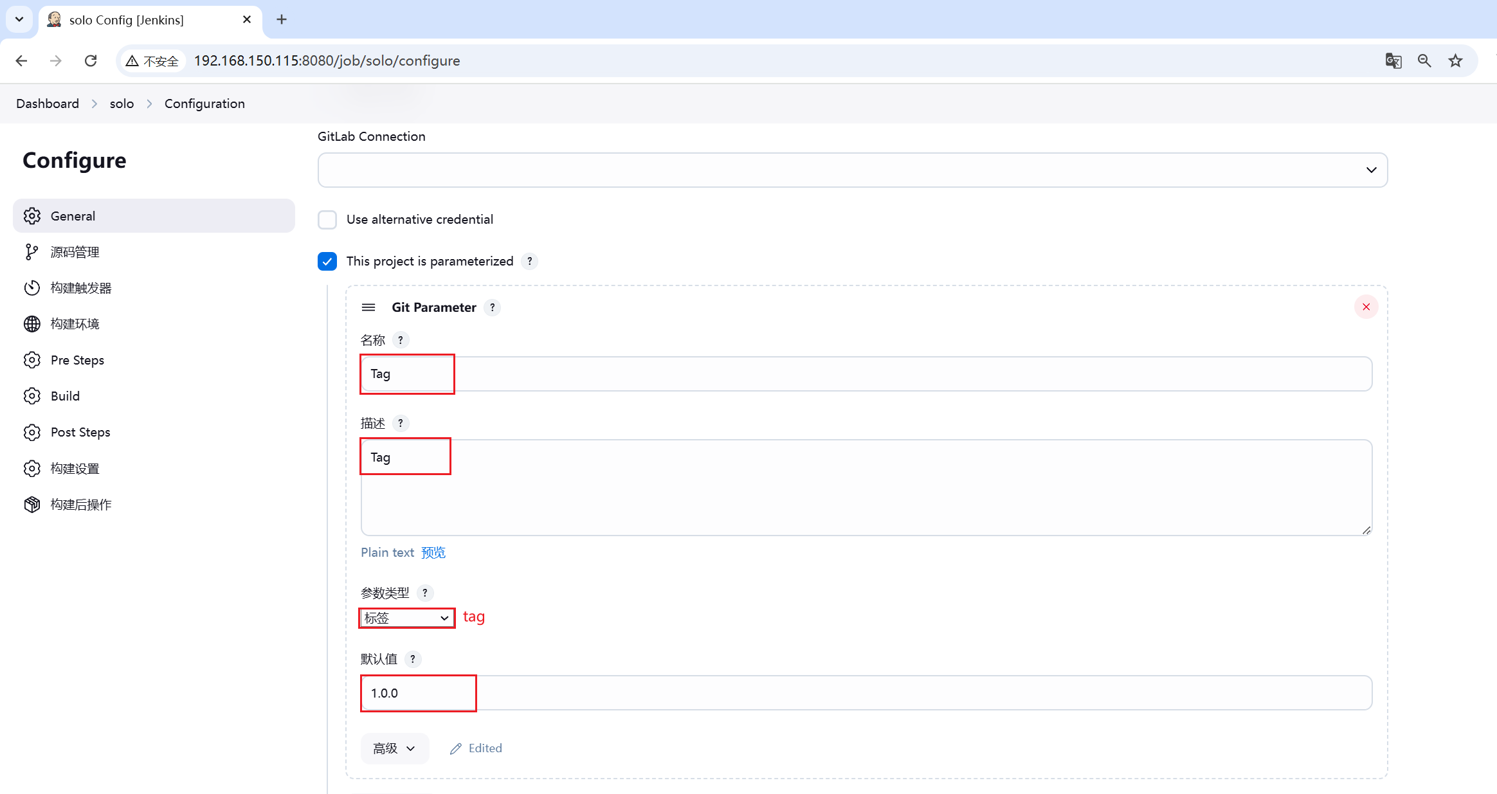The width and height of the screenshot is (1497, 794).
Task: Go to Dashboard breadcrumb
Action: [48, 104]
